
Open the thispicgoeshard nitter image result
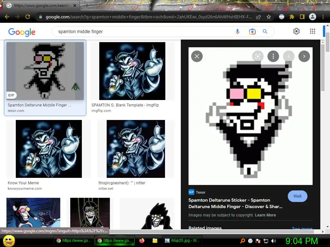pos(136,149)
